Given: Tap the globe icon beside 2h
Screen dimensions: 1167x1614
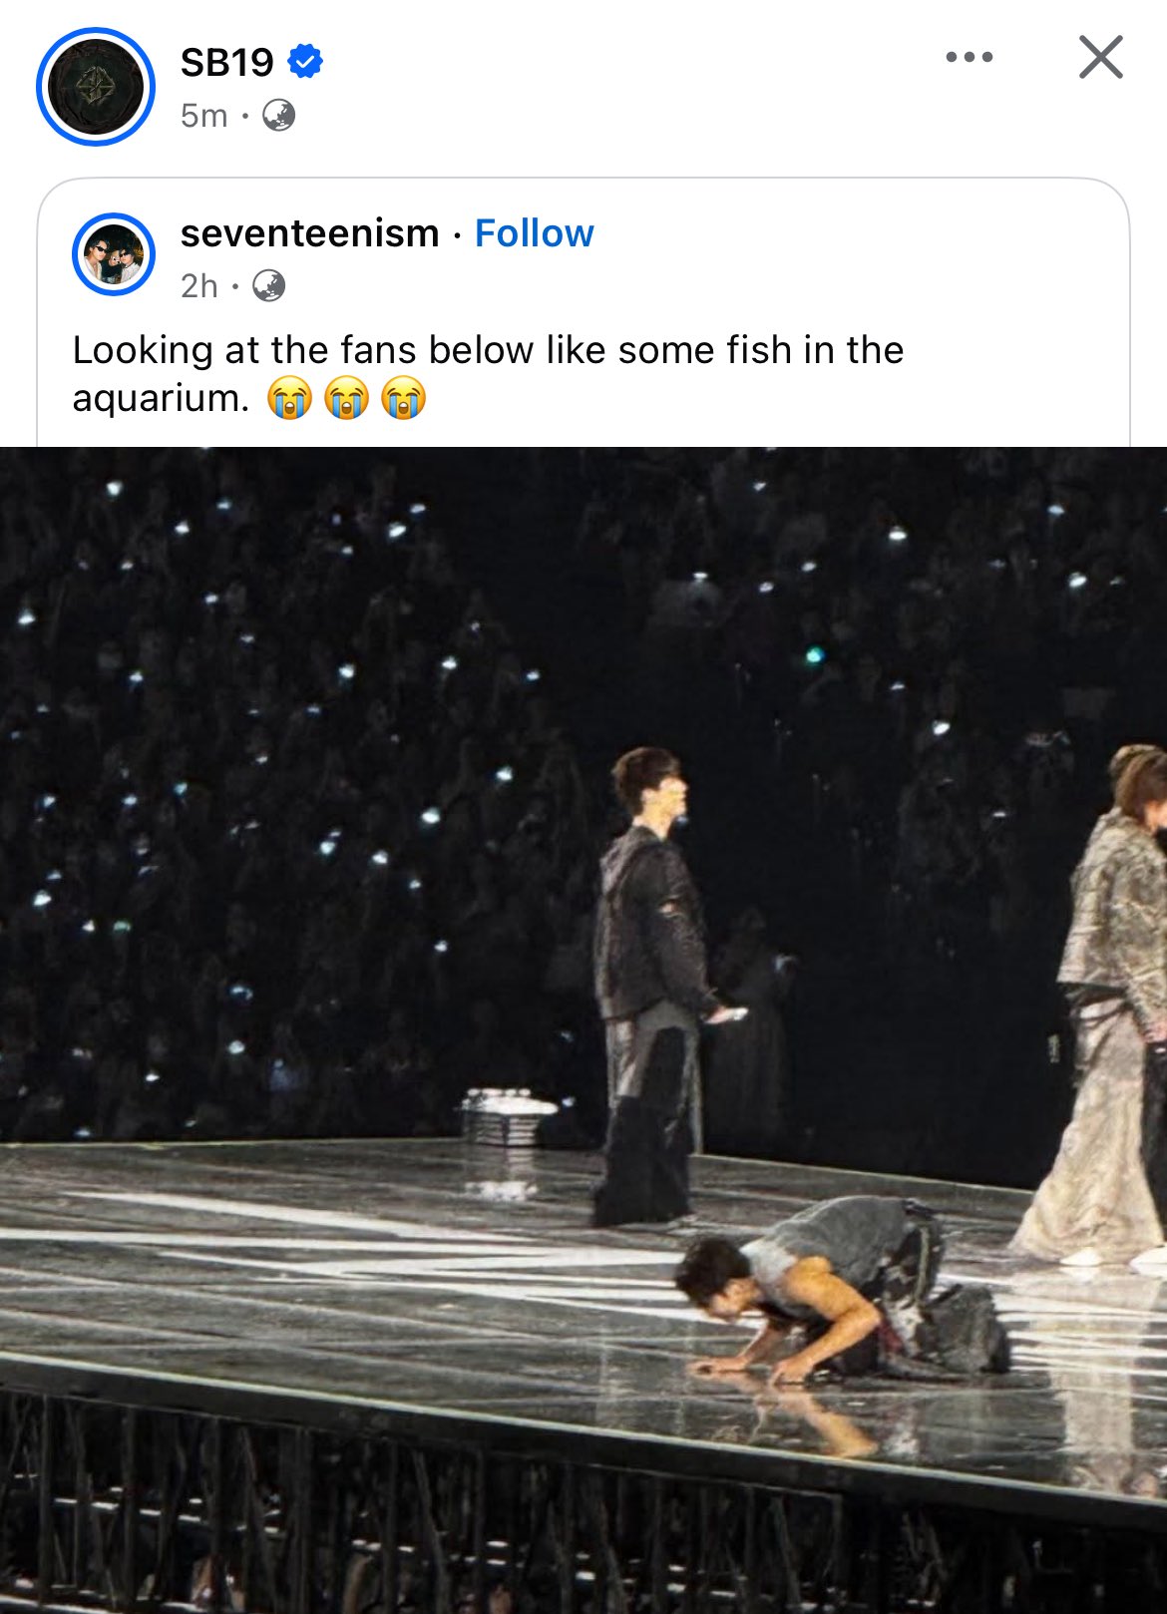Looking at the screenshot, I should coord(268,286).
